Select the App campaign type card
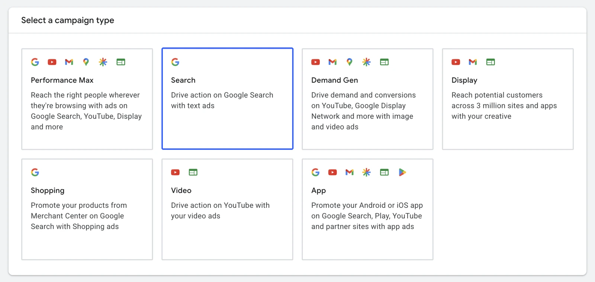Viewport: 595px width, 282px height. tap(368, 209)
